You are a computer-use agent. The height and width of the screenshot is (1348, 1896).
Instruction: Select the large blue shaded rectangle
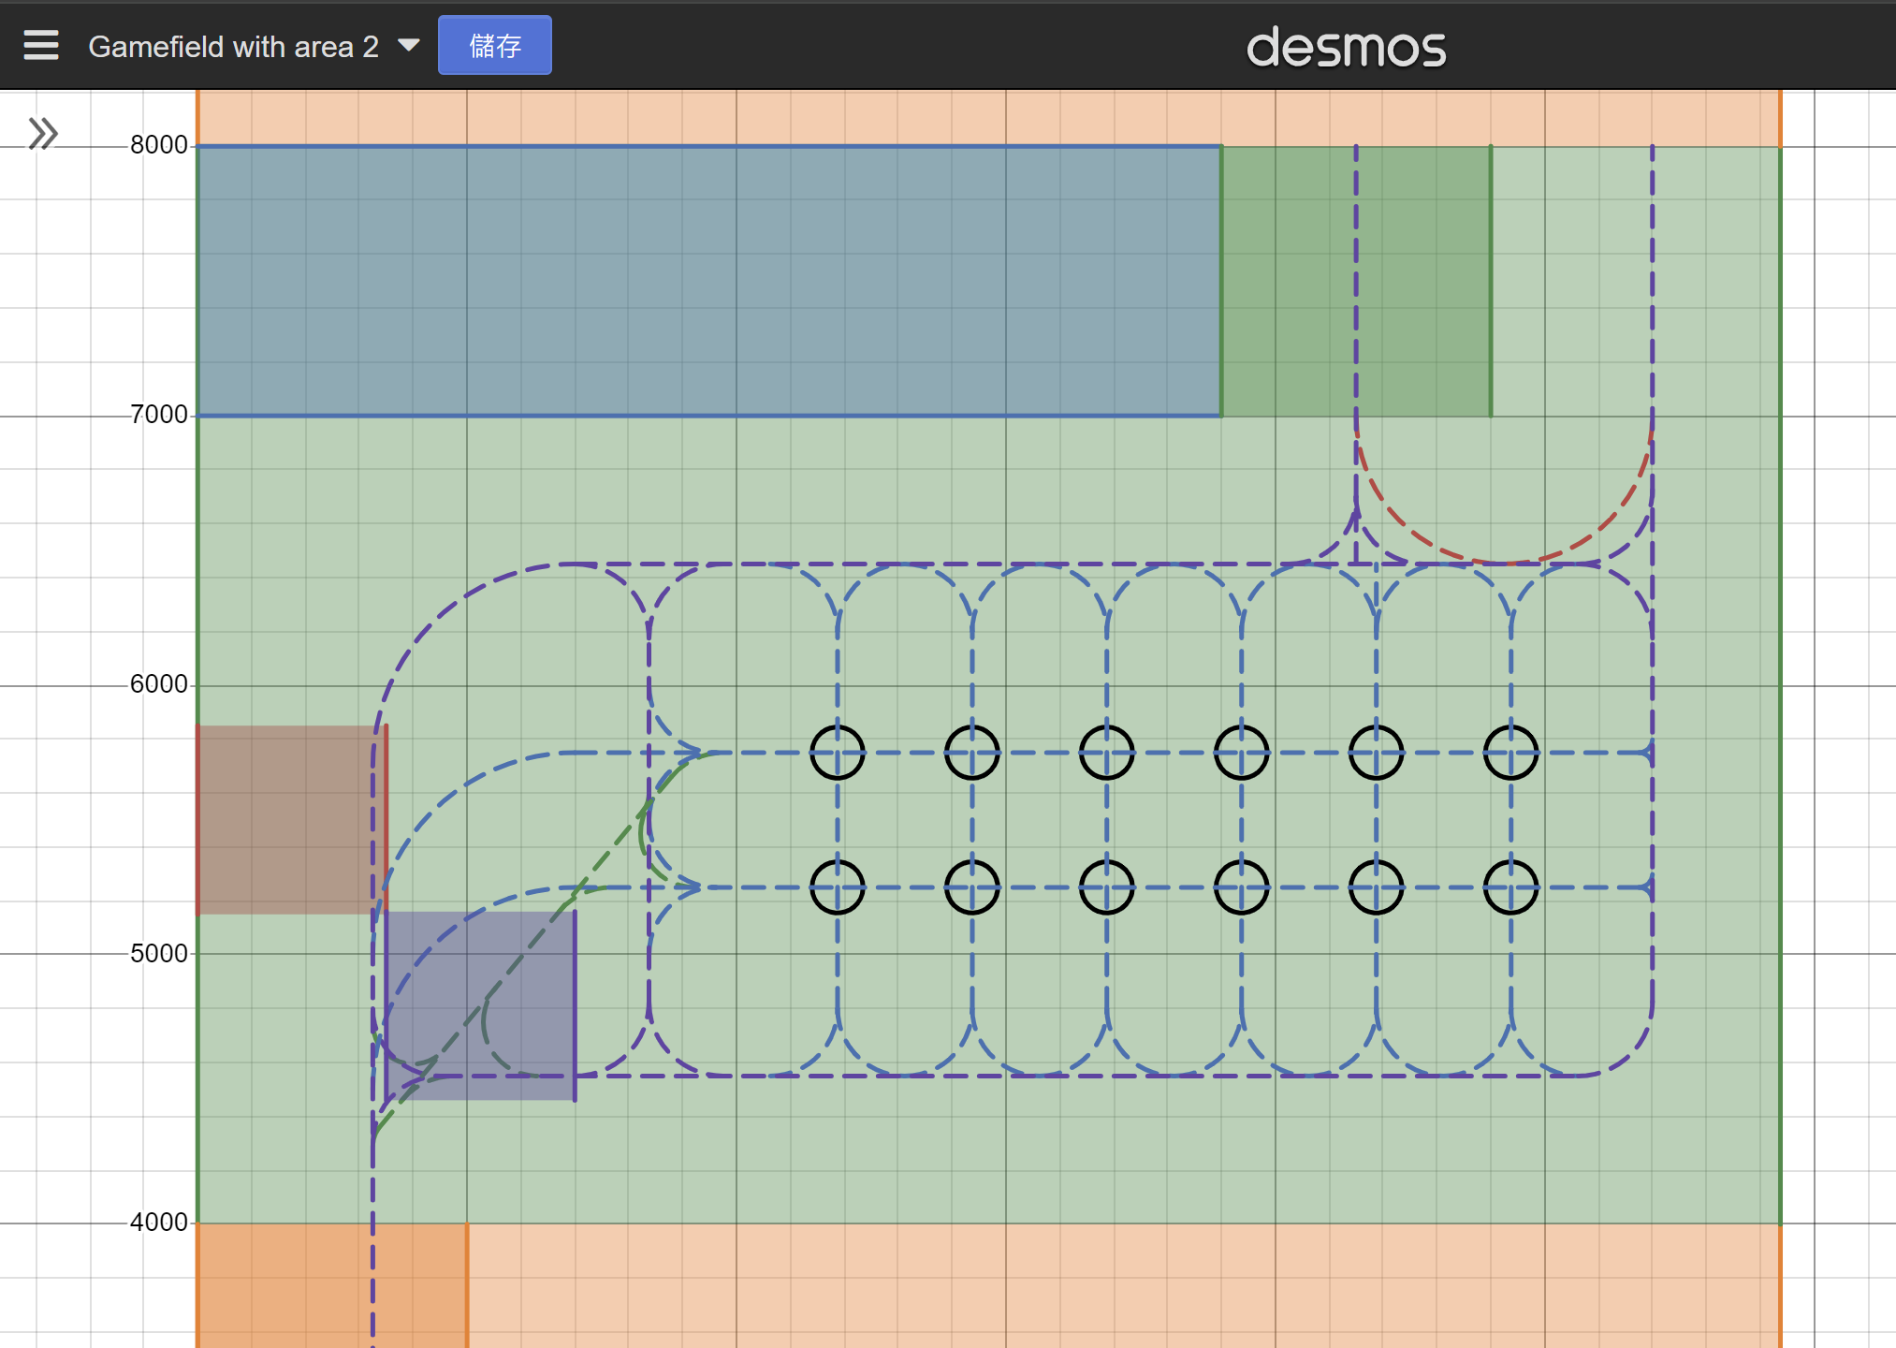[x=702, y=281]
